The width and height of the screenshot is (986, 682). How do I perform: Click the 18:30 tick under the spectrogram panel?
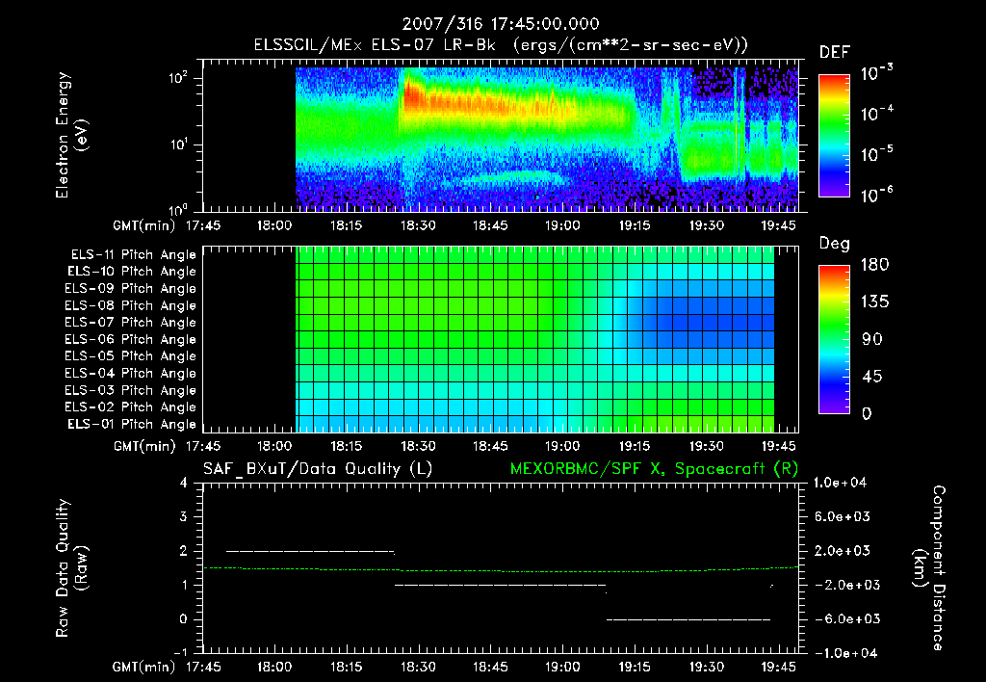point(418,225)
